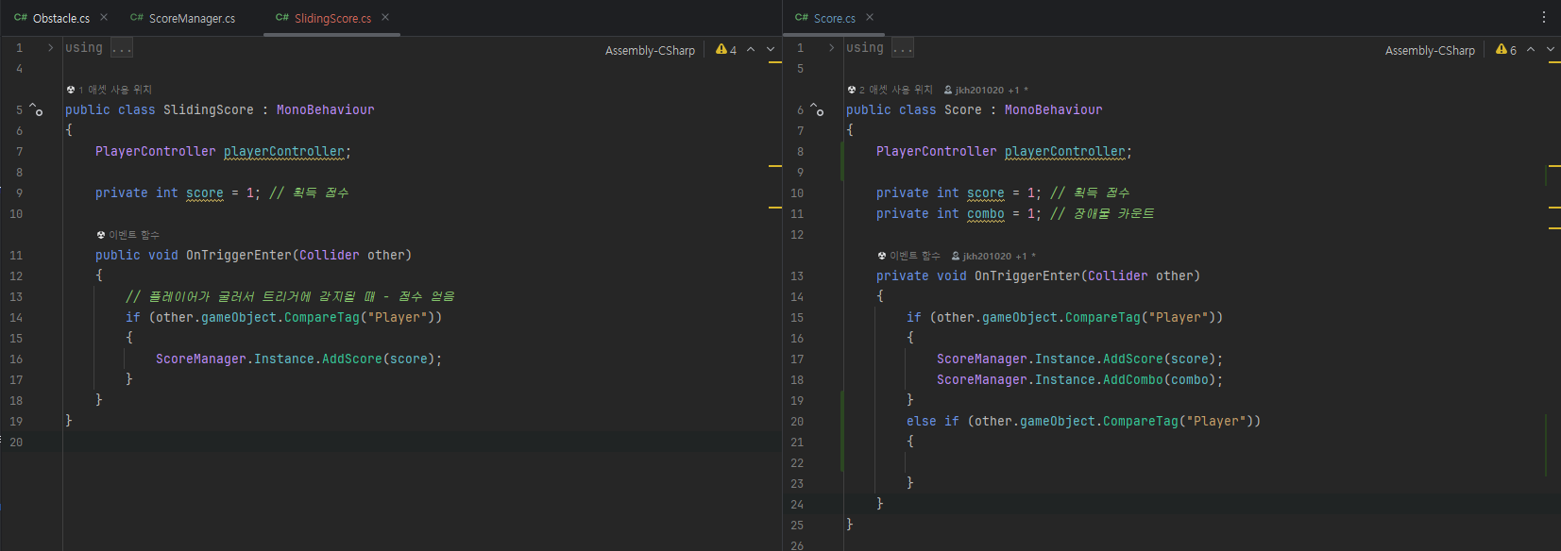Click the warning icon in Score.cs editor
The image size is (1561, 551).
tap(1502, 50)
